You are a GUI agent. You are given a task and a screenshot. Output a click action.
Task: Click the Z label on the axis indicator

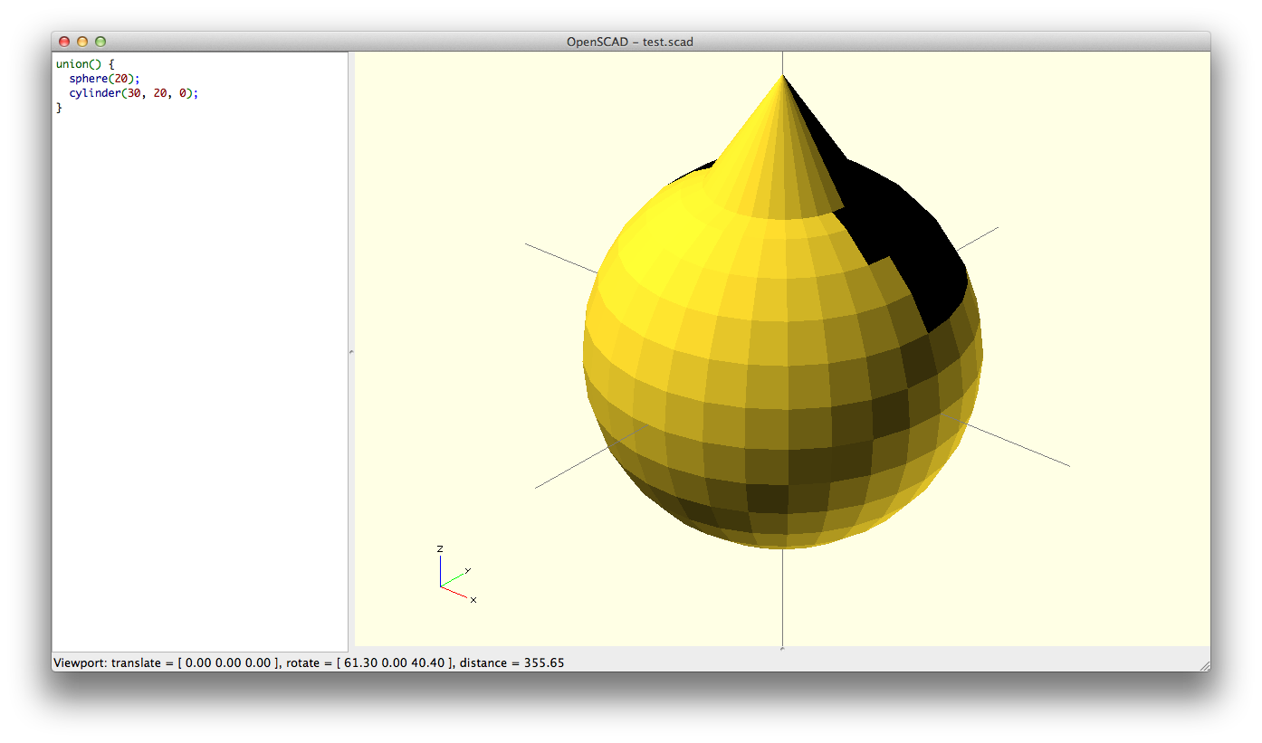pyautogui.click(x=440, y=549)
